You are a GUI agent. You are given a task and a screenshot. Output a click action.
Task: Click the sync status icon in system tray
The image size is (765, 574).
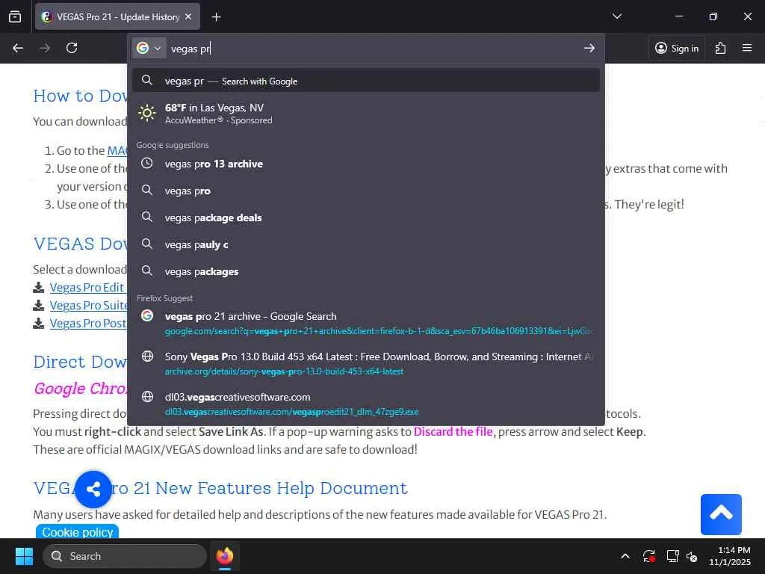point(649,556)
